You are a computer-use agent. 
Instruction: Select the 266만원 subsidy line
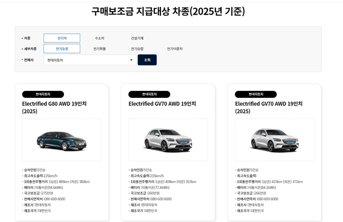click(x=251, y=193)
